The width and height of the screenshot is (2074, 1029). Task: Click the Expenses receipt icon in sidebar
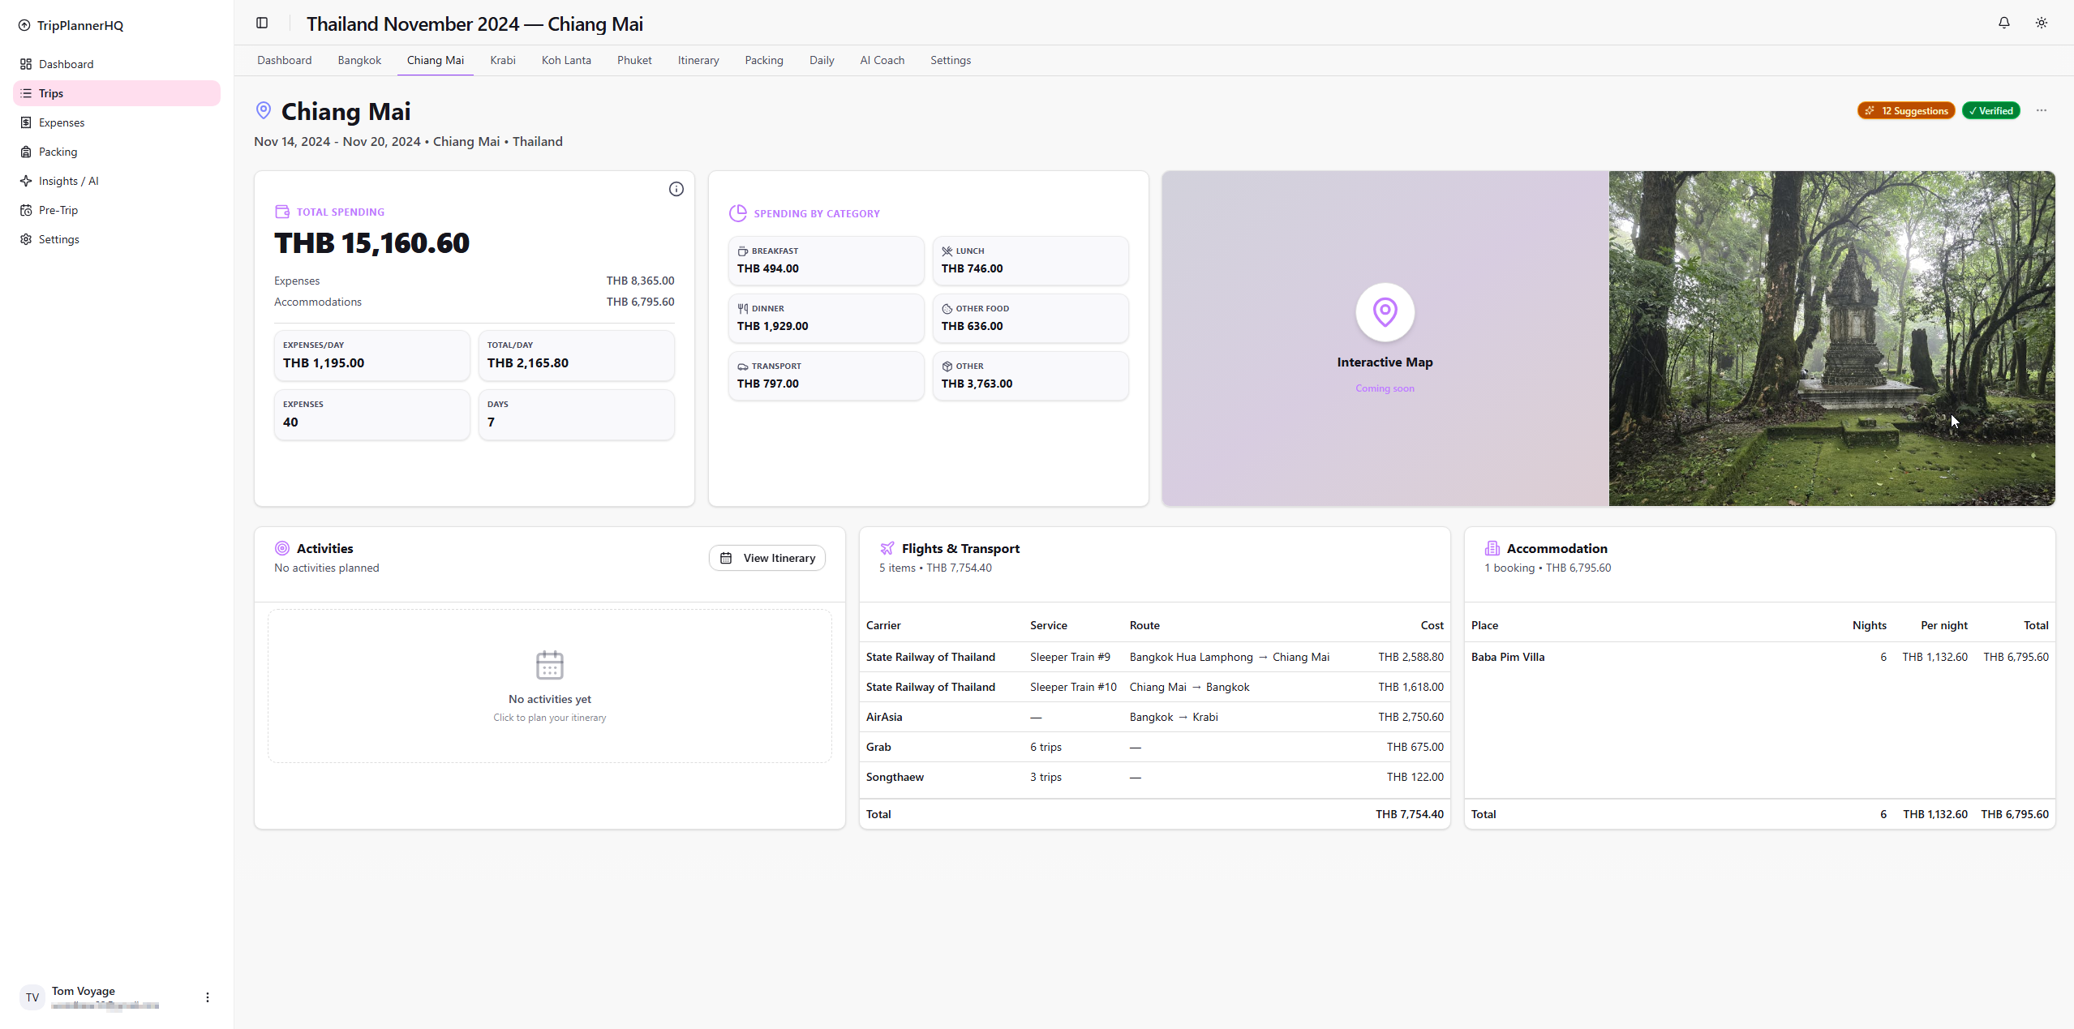pos(27,122)
